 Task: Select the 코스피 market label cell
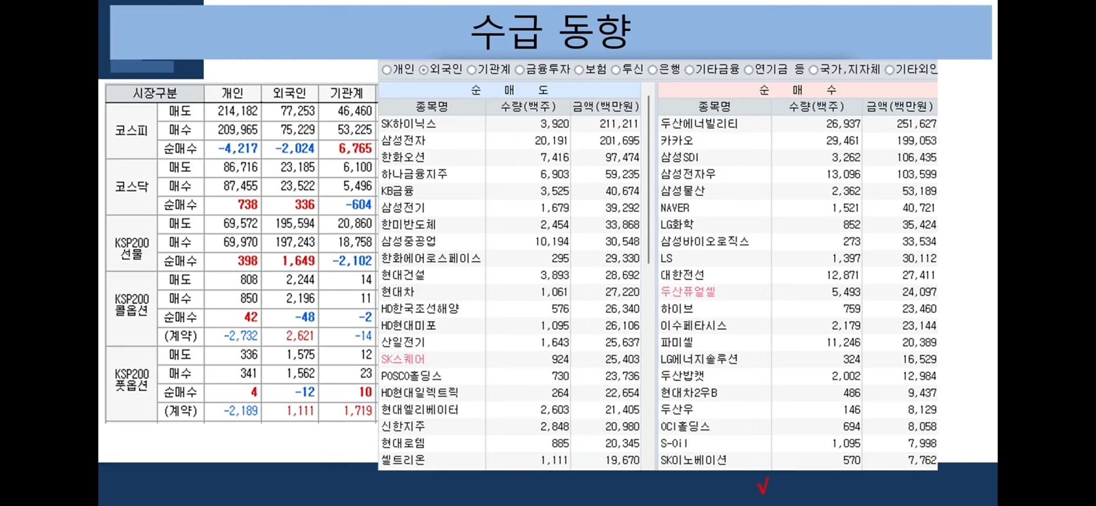pyautogui.click(x=131, y=130)
